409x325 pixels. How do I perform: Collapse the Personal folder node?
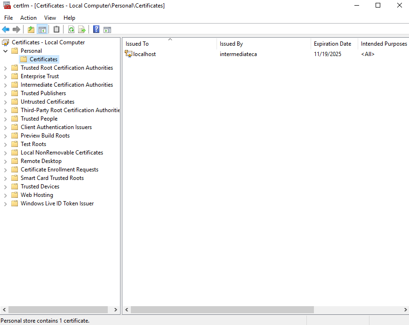coord(6,51)
